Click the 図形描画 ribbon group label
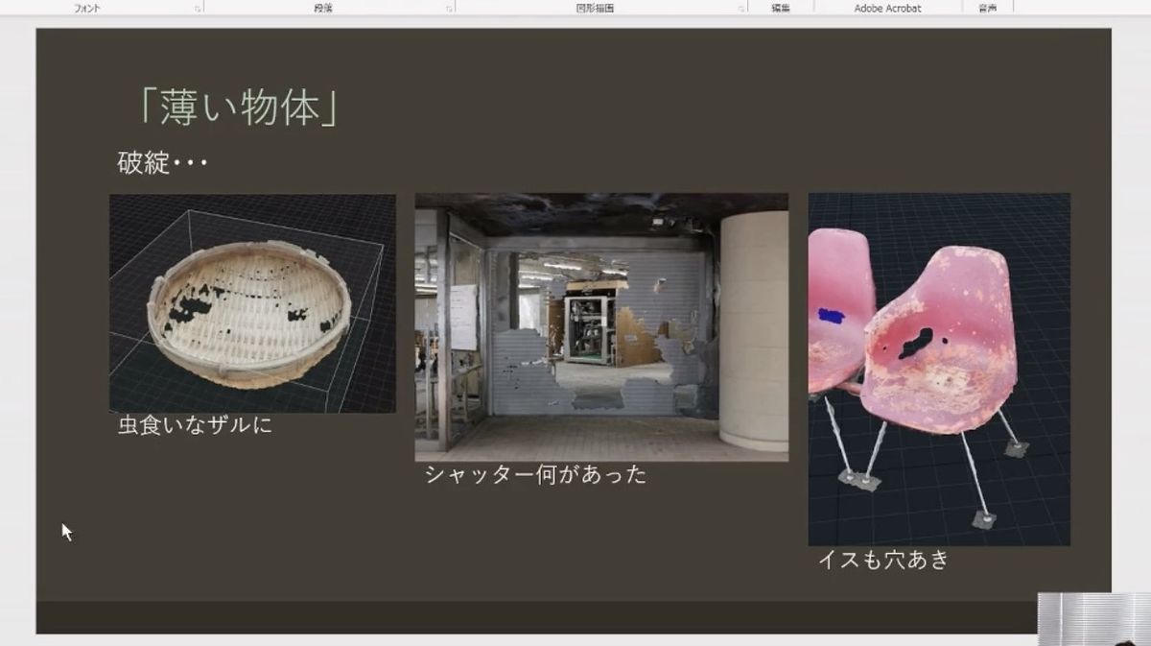The width and height of the screenshot is (1151, 646). tap(595, 8)
